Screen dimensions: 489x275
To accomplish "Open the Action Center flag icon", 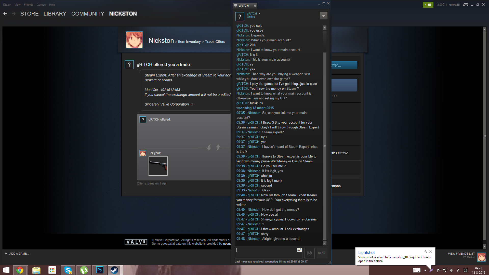I will click(439, 270).
